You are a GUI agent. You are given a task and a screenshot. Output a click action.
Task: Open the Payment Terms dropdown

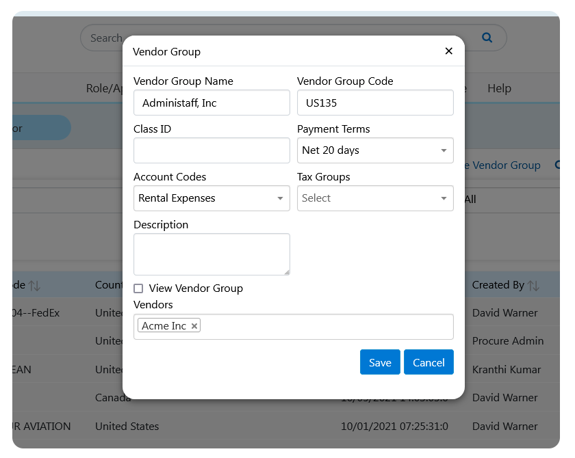coord(375,150)
